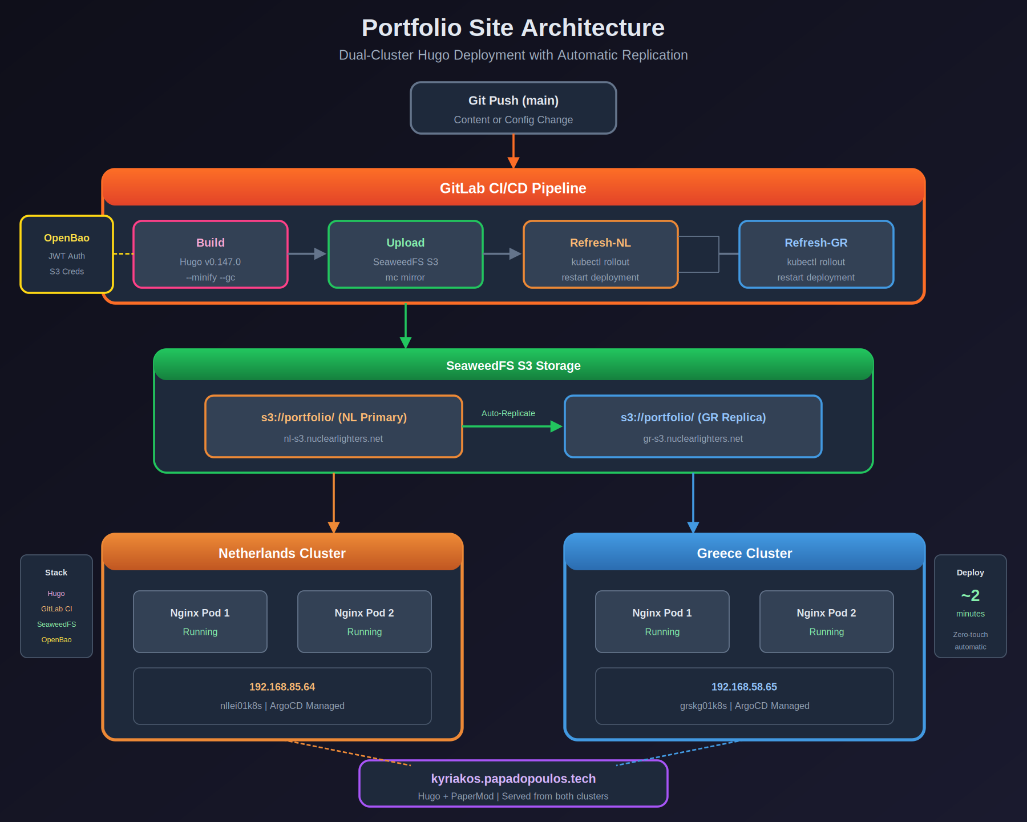
Task: Click the ~2 minutes Deploy indicator
Action: pyautogui.click(x=969, y=596)
